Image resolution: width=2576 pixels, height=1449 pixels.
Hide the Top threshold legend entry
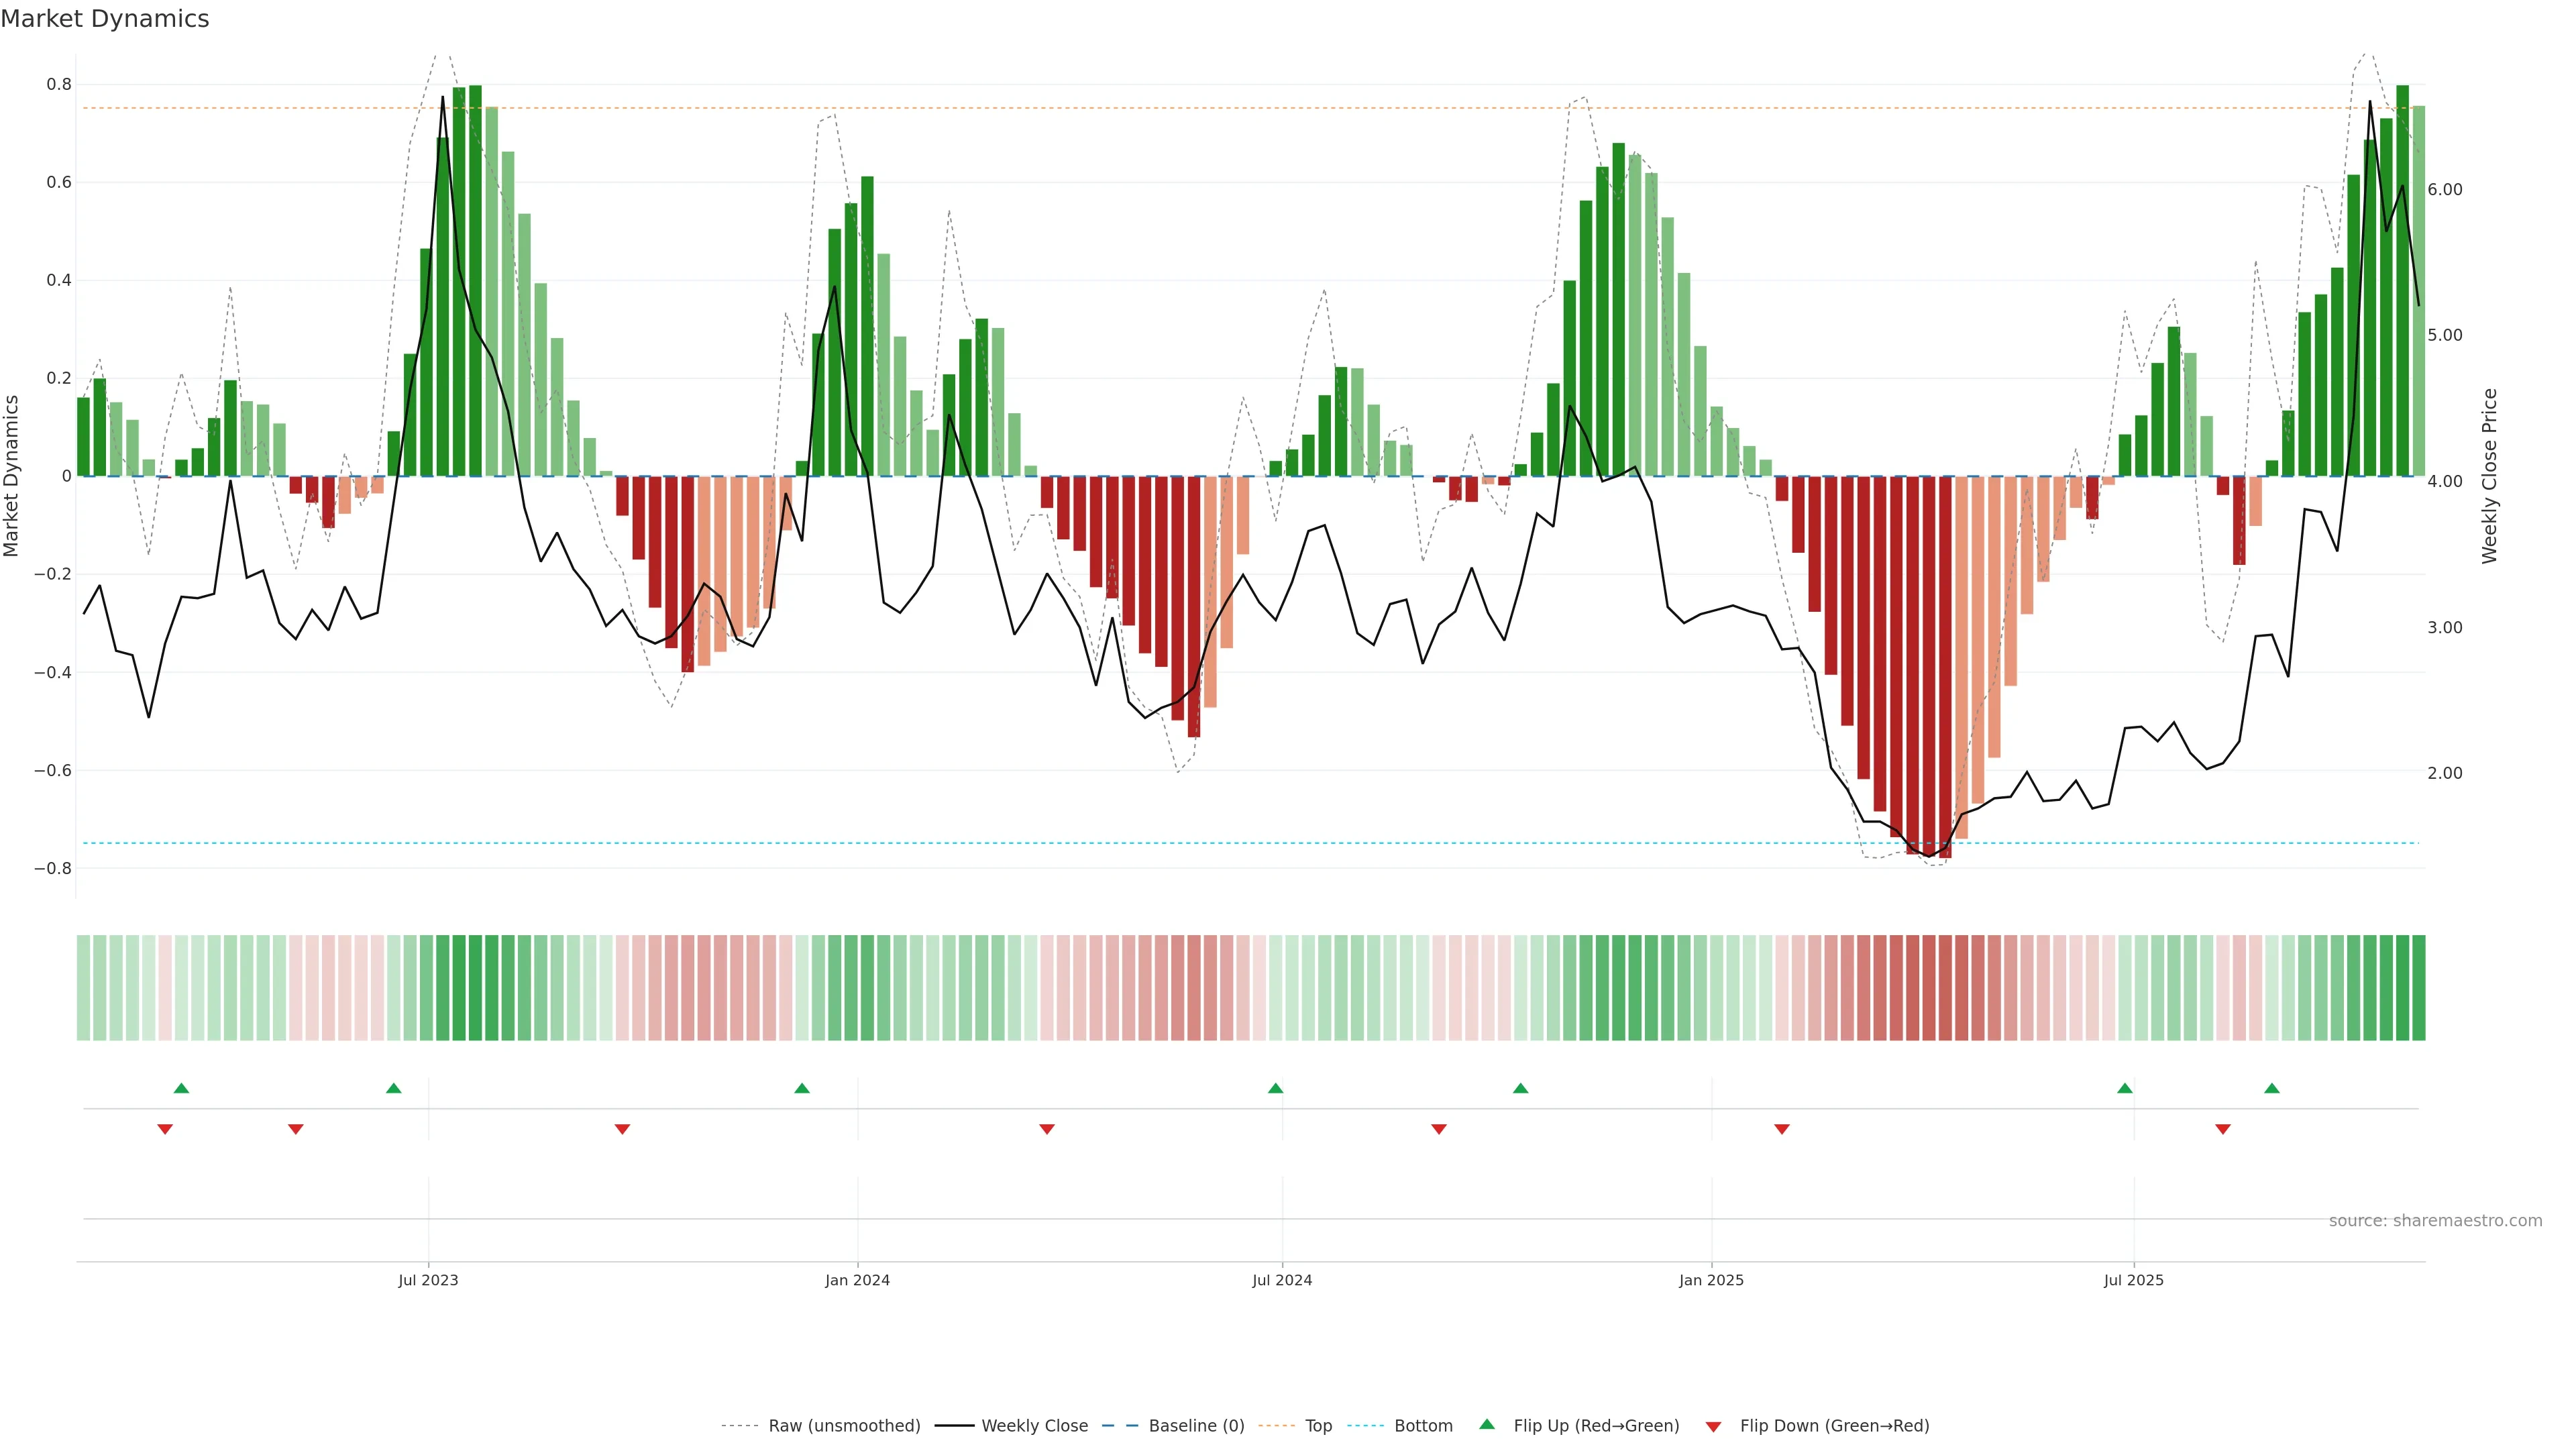1318,1426
